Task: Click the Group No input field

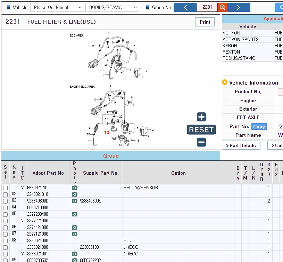Action: pos(207,7)
